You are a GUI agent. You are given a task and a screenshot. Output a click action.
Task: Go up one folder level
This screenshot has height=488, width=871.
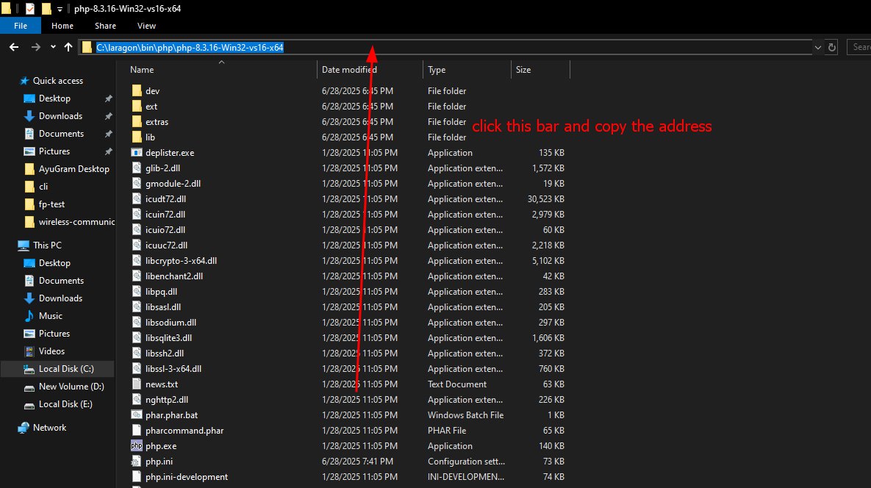point(68,47)
